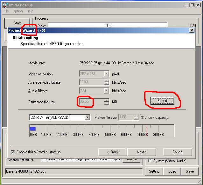
Task: Decrease the average video bitrate spinner
Action: 107,83
